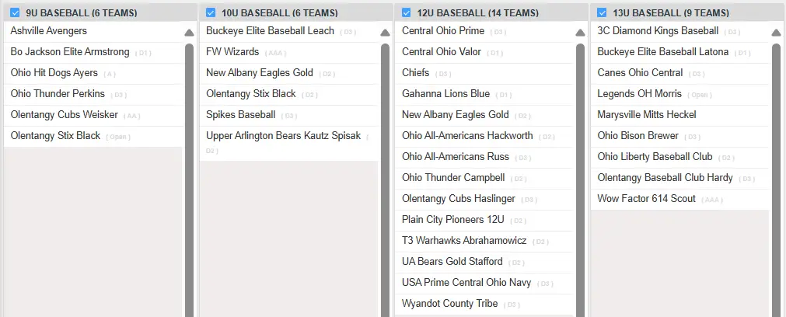Screen dimensions: 786x317
Task: Uncheck the 10U Baseball division checkbox
Action: pyautogui.click(x=210, y=12)
